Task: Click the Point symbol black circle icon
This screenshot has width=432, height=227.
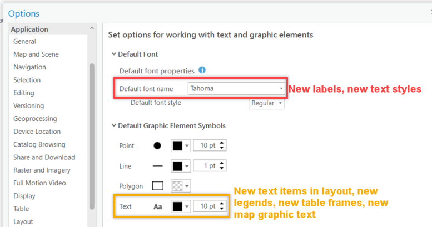Action: point(157,146)
